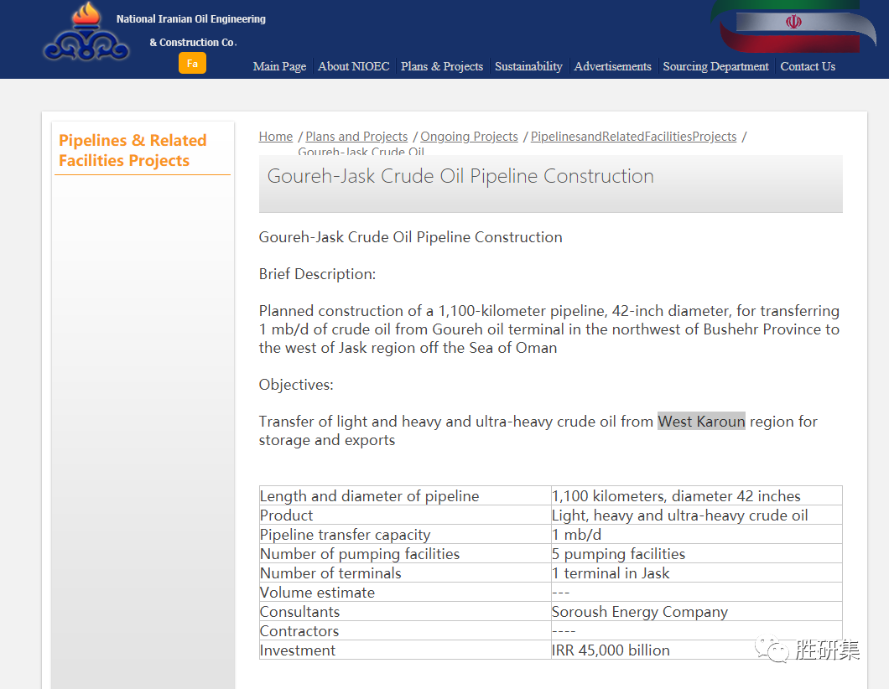This screenshot has height=689, width=889.
Task: Select the 'Consultants' table cell
Action: pyautogui.click(x=405, y=611)
